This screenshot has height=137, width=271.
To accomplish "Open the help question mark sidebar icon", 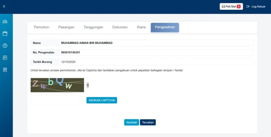I will click(x=5, y=46).
